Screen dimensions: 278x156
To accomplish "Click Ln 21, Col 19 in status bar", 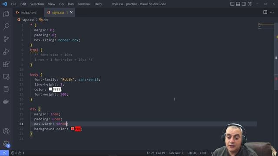I will coord(156,153).
